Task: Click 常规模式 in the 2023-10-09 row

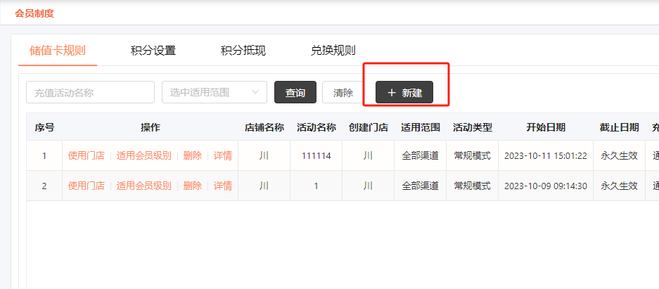Action: [x=473, y=186]
